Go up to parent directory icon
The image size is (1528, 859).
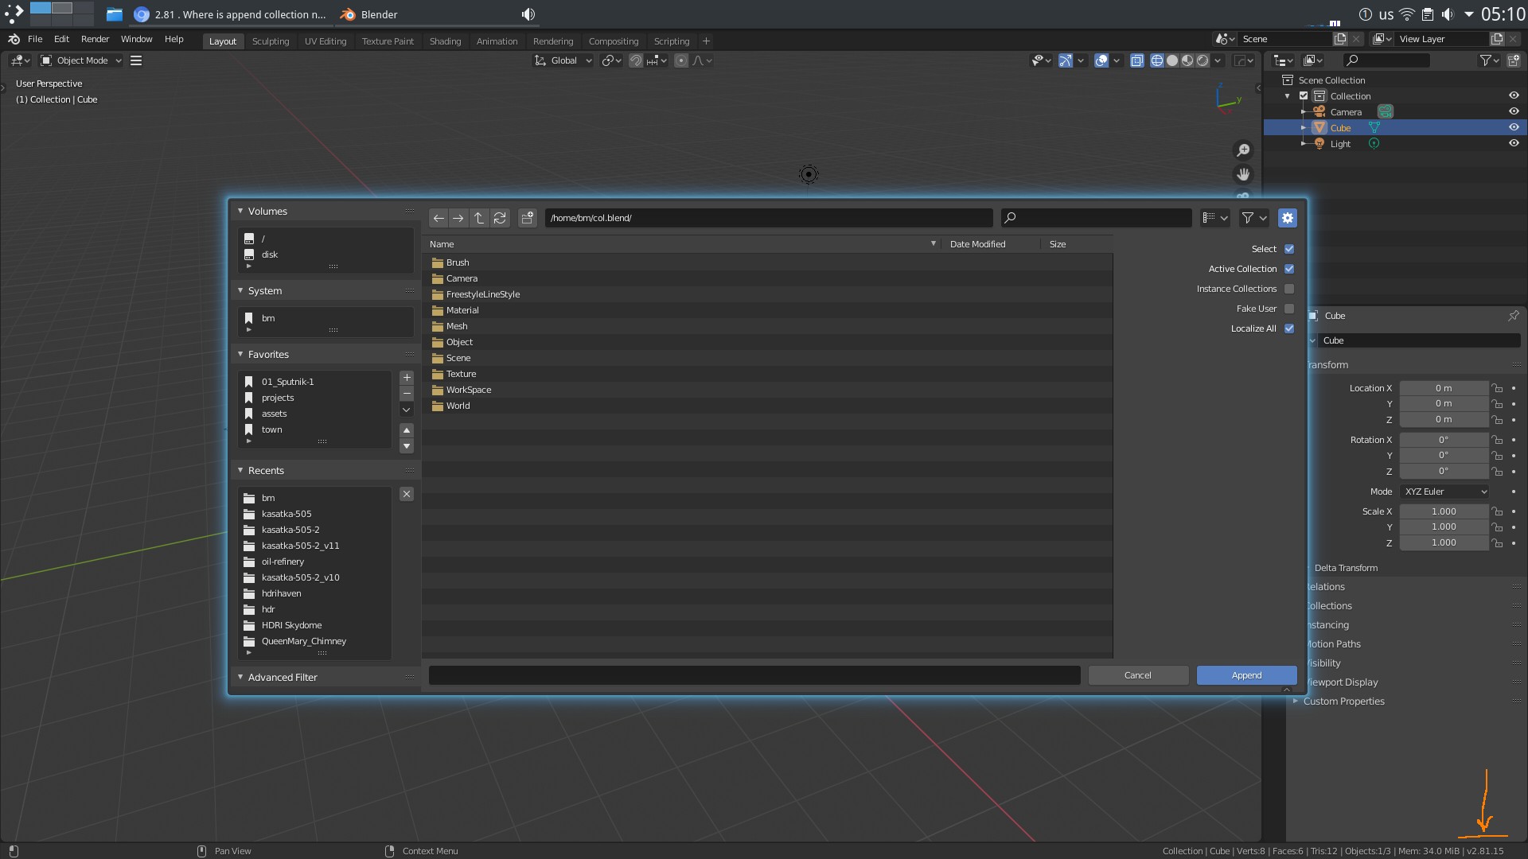click(479, 218)
